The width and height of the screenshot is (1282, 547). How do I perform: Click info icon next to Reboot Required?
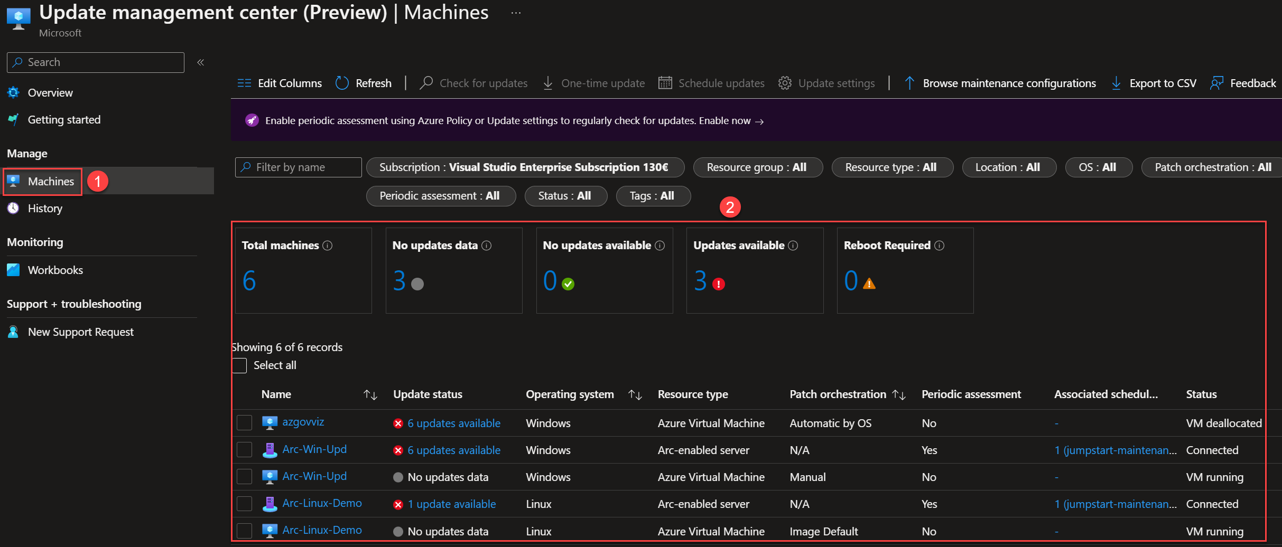(x=939, y=246)
